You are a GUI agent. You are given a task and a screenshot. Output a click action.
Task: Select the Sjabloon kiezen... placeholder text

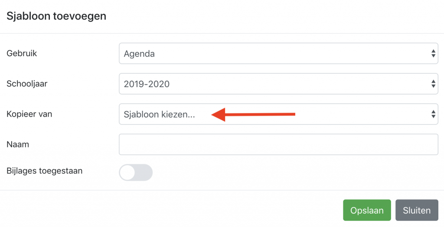point(160,114)
